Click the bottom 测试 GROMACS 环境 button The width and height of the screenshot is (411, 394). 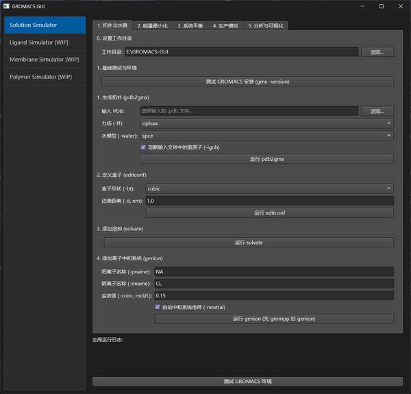click(x=247, y=382)
